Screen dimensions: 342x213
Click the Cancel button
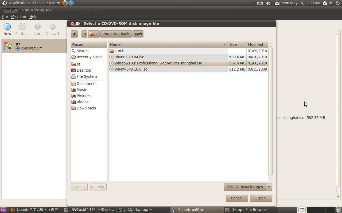[x=237, y=198]
